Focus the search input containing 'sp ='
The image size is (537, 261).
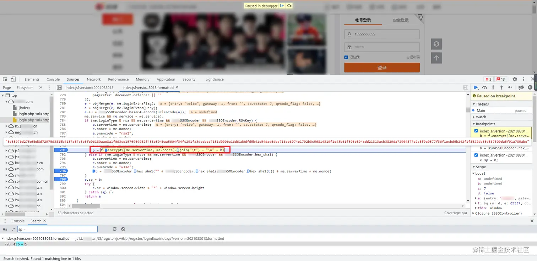tap(57, 229)
